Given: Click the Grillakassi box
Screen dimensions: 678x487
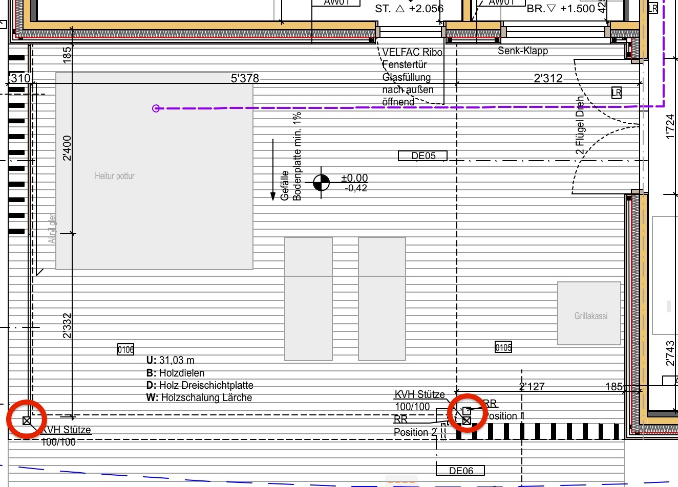Looking at the screenshot, I should point(589,313).
